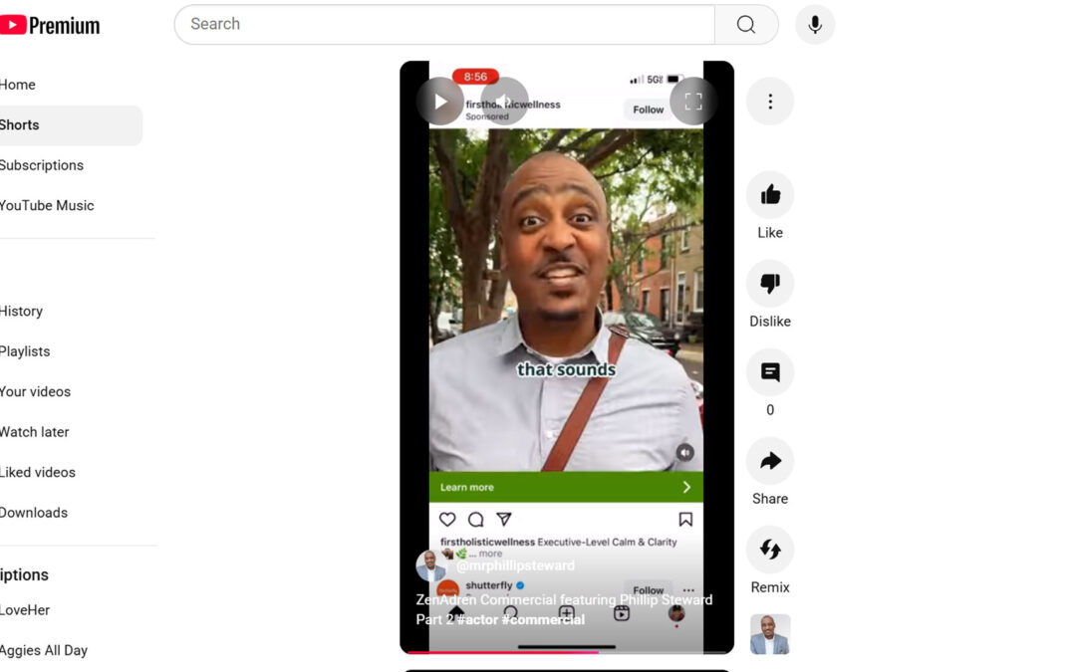Seek using the red Shorts progress bar
This screenshot has width=1076, height=672.
[x=567, y=652]
